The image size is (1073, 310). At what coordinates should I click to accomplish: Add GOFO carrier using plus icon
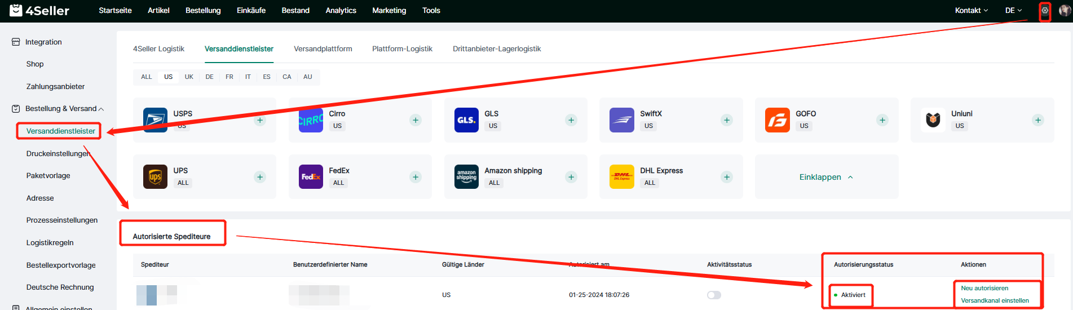pos(882,120)
